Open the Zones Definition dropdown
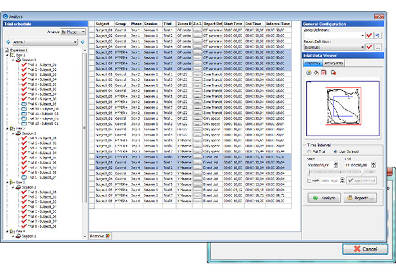 point(334,35)
